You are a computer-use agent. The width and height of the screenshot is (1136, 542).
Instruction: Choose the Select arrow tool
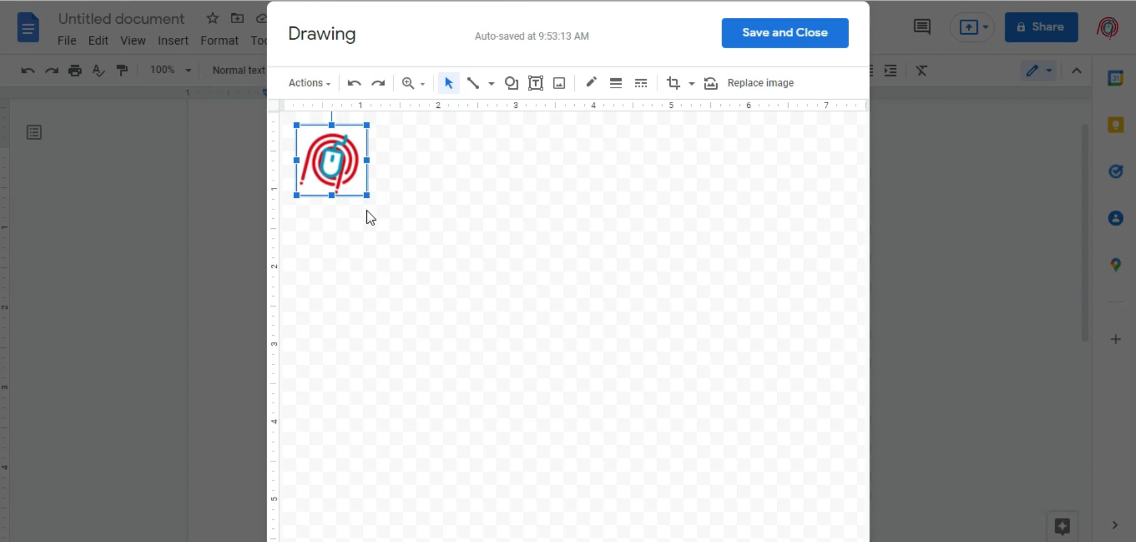[x=449, y=83]
